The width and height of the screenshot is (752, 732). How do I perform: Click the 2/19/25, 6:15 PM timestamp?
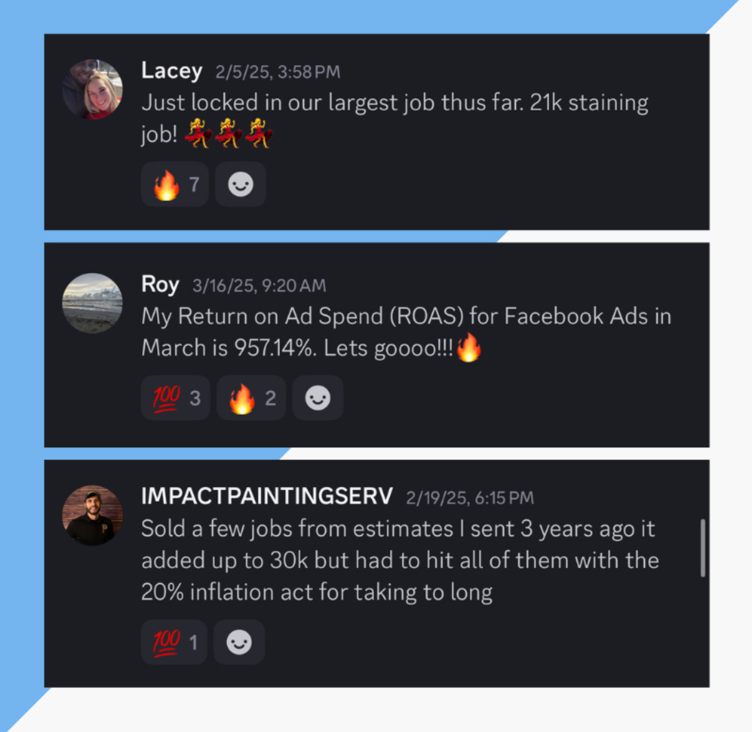(469, 498)
